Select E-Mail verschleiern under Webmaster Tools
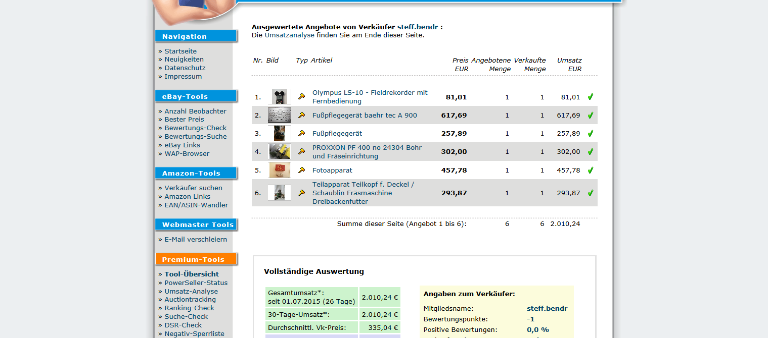Image resolution: width=768 pixels, height=338 pixels. coord(196,240)
